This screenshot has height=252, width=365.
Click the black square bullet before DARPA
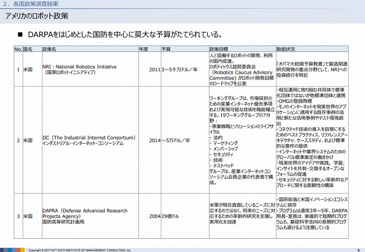pyautogui.click(x=20, y=35)
